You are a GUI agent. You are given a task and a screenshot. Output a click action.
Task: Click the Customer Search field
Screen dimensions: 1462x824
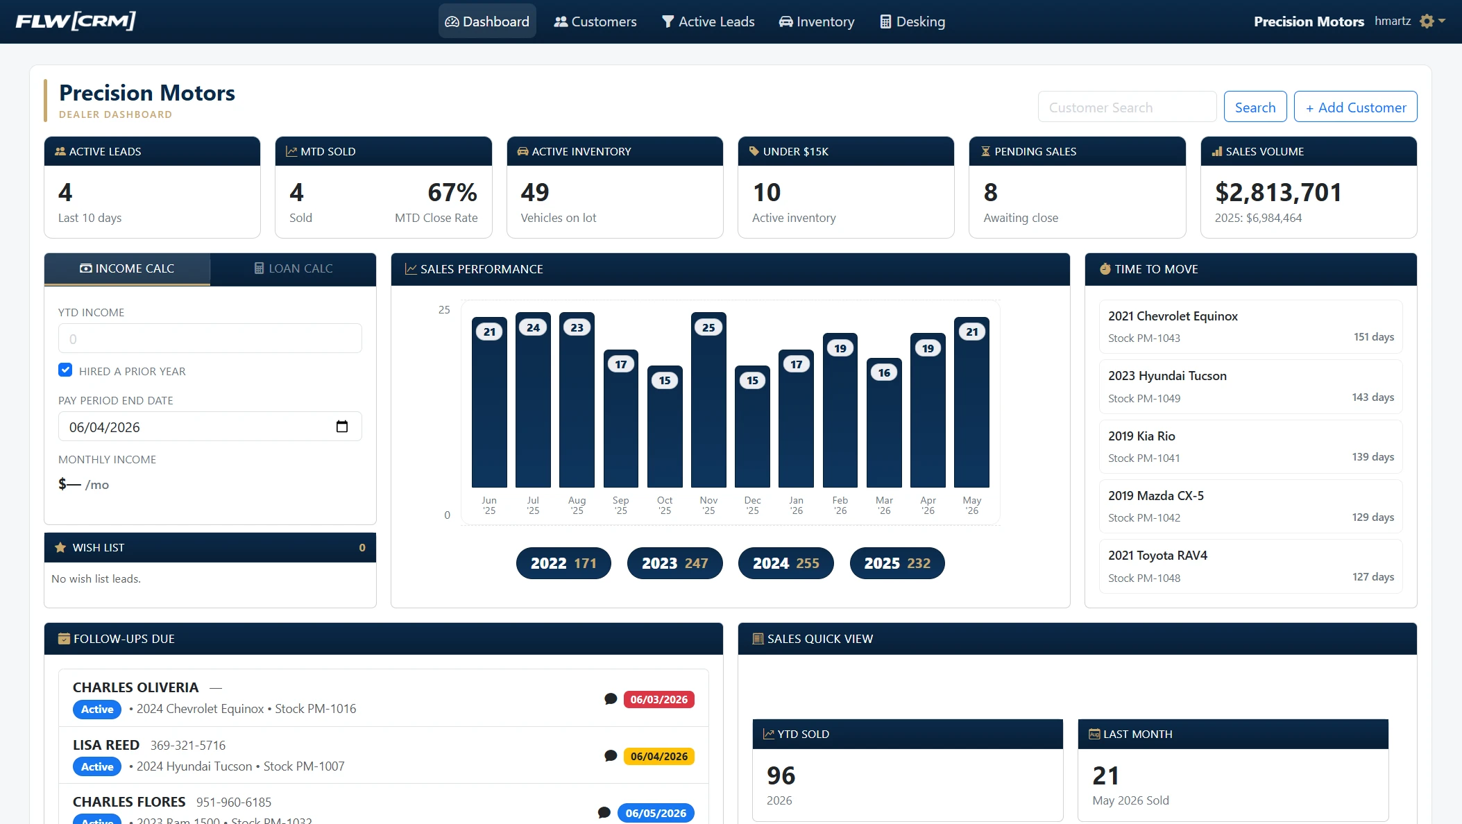[1127, 107]
